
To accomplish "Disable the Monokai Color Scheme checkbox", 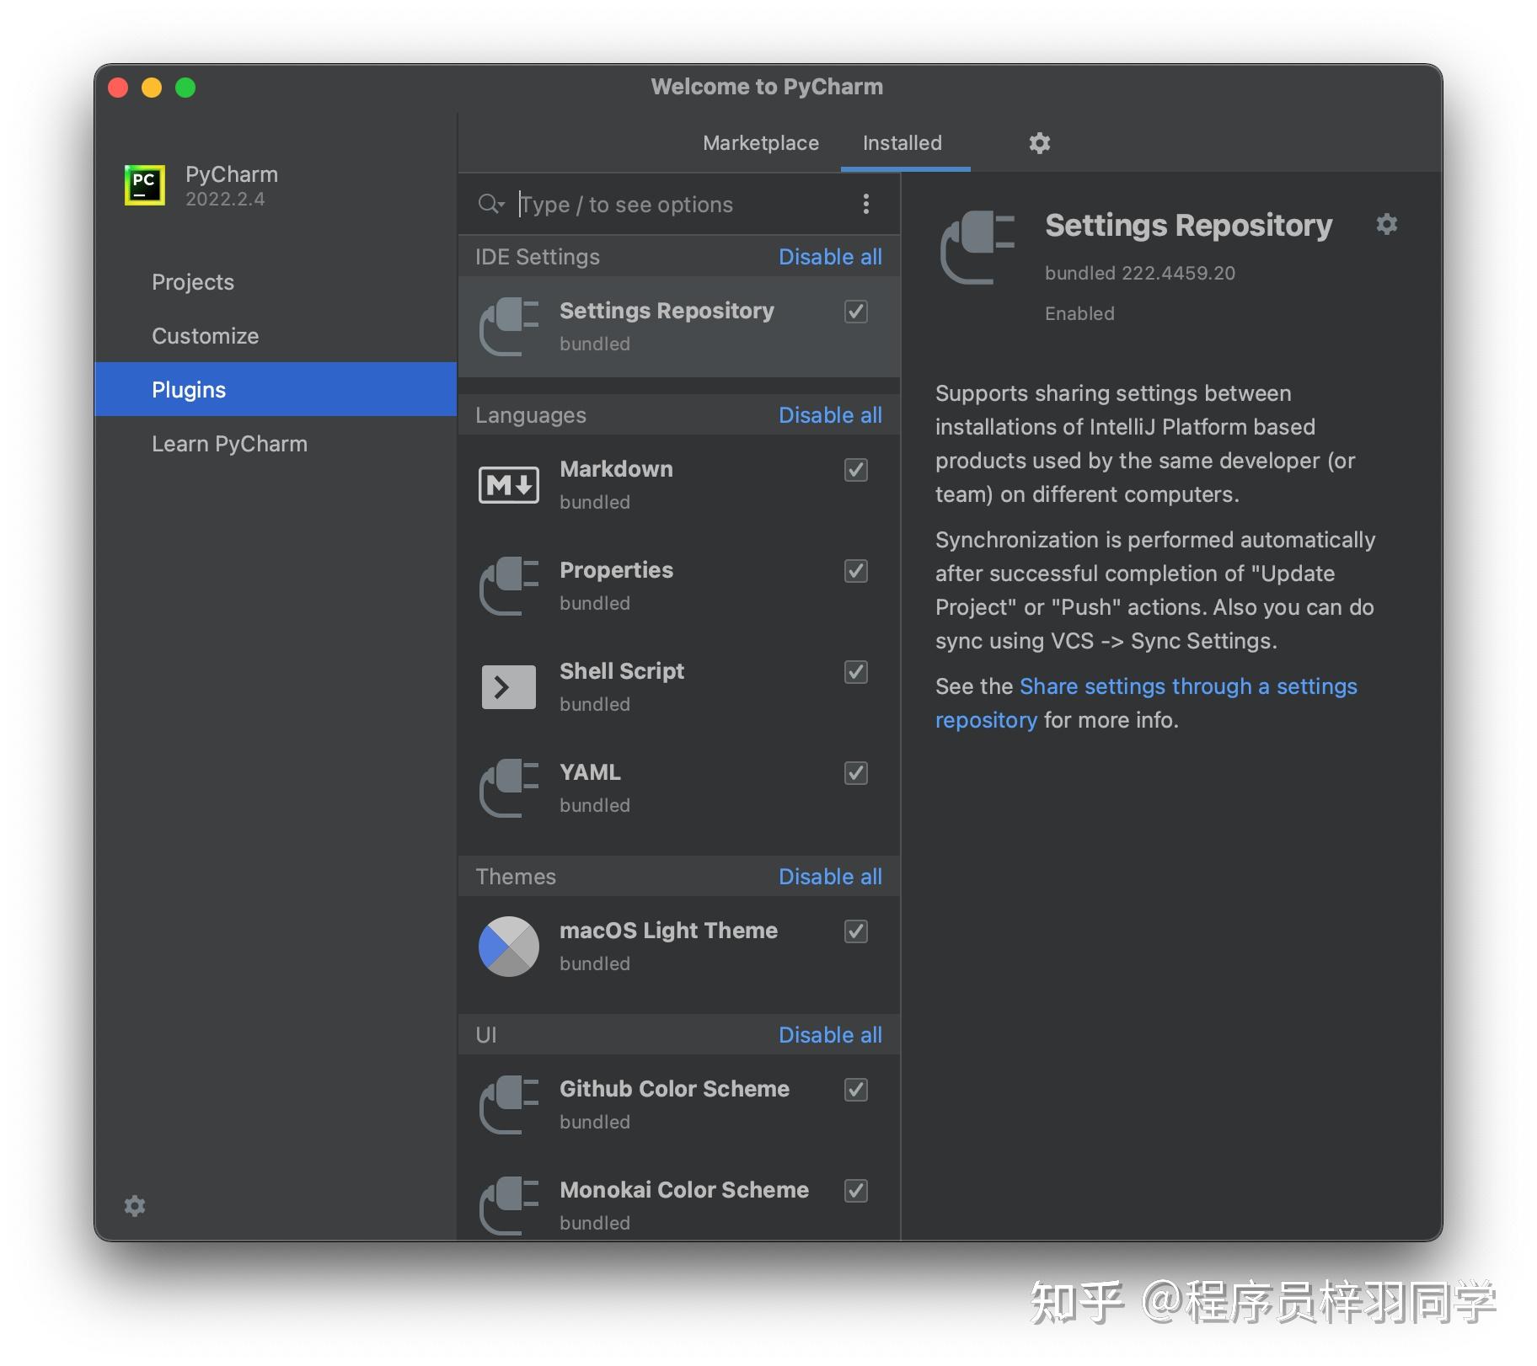I will tap(856, 1191).
